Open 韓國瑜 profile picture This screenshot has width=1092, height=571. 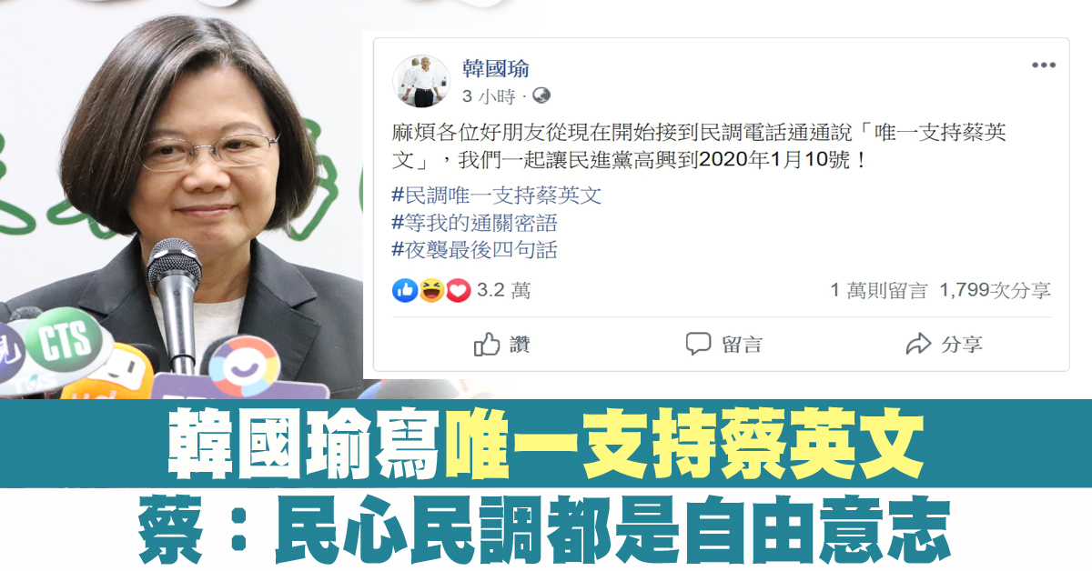422,81
